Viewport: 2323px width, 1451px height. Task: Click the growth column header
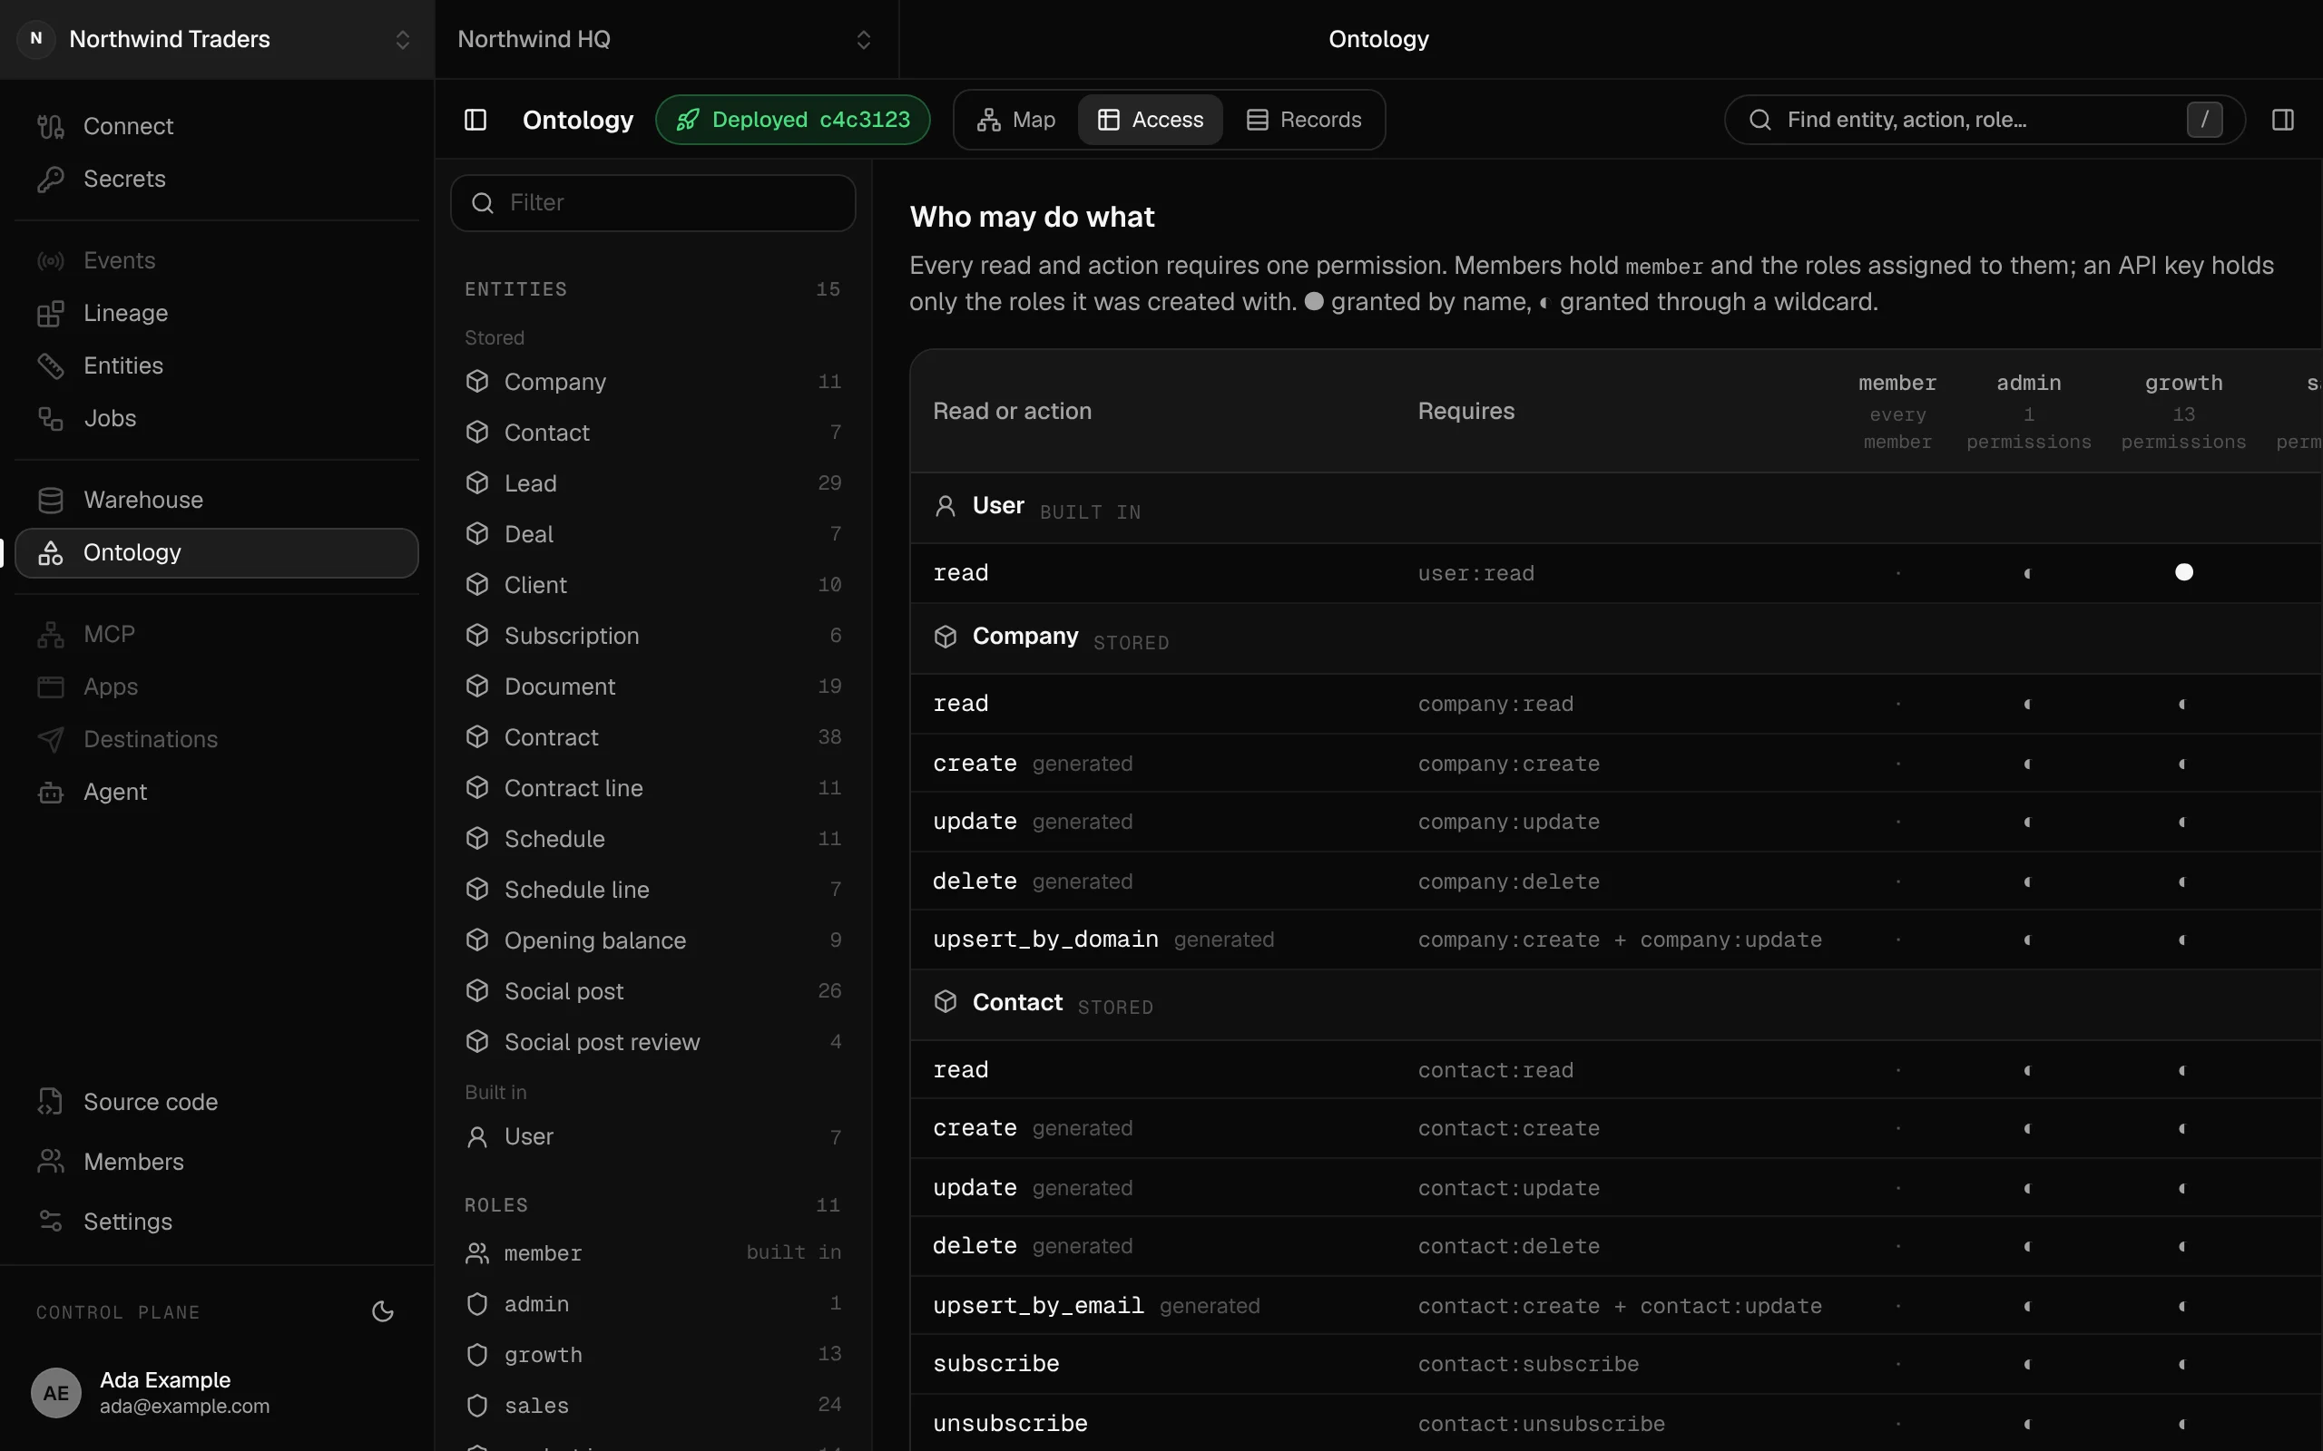pyautogui.click(x=2183, y=412)
